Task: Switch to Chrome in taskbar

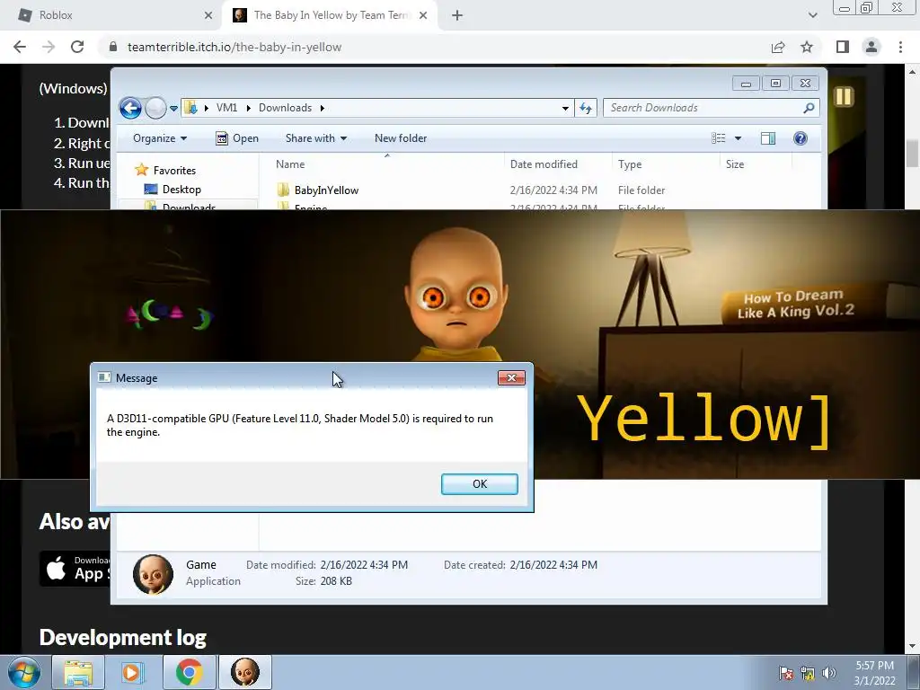Action: (189, 672)
